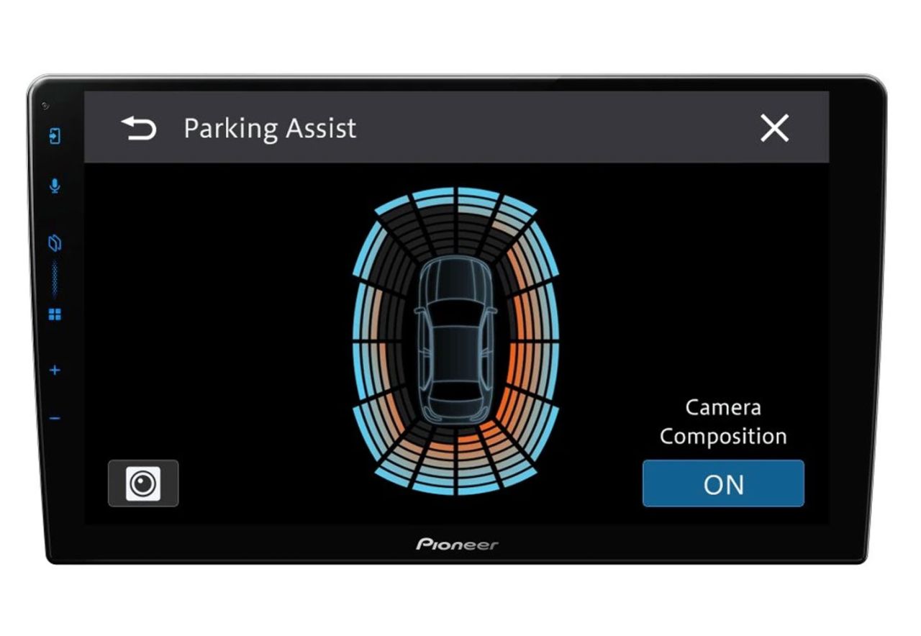921x636 pixels.
Task: Close the Parking Assist screen
Action: click(x=774, y=128)
